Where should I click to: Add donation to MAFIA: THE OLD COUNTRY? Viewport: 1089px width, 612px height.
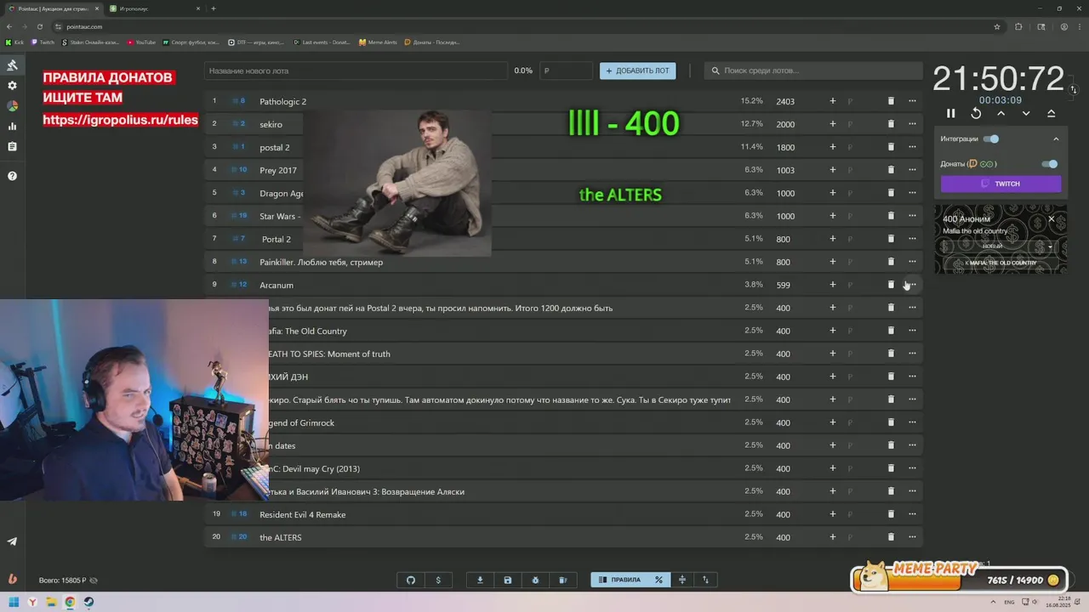[x=1001, y=263]
